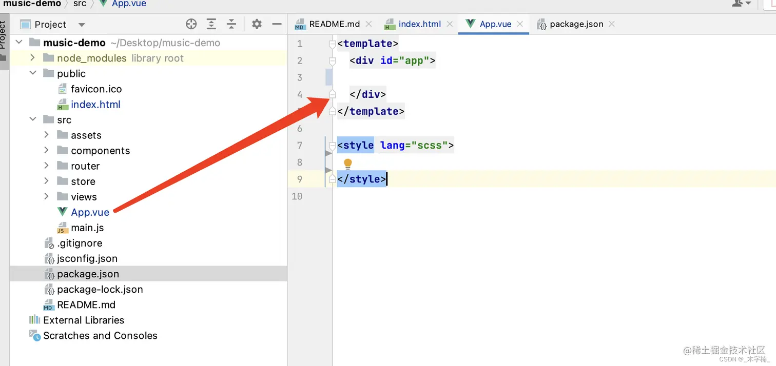Select the node_modules library root row

(x=148, y=58)
